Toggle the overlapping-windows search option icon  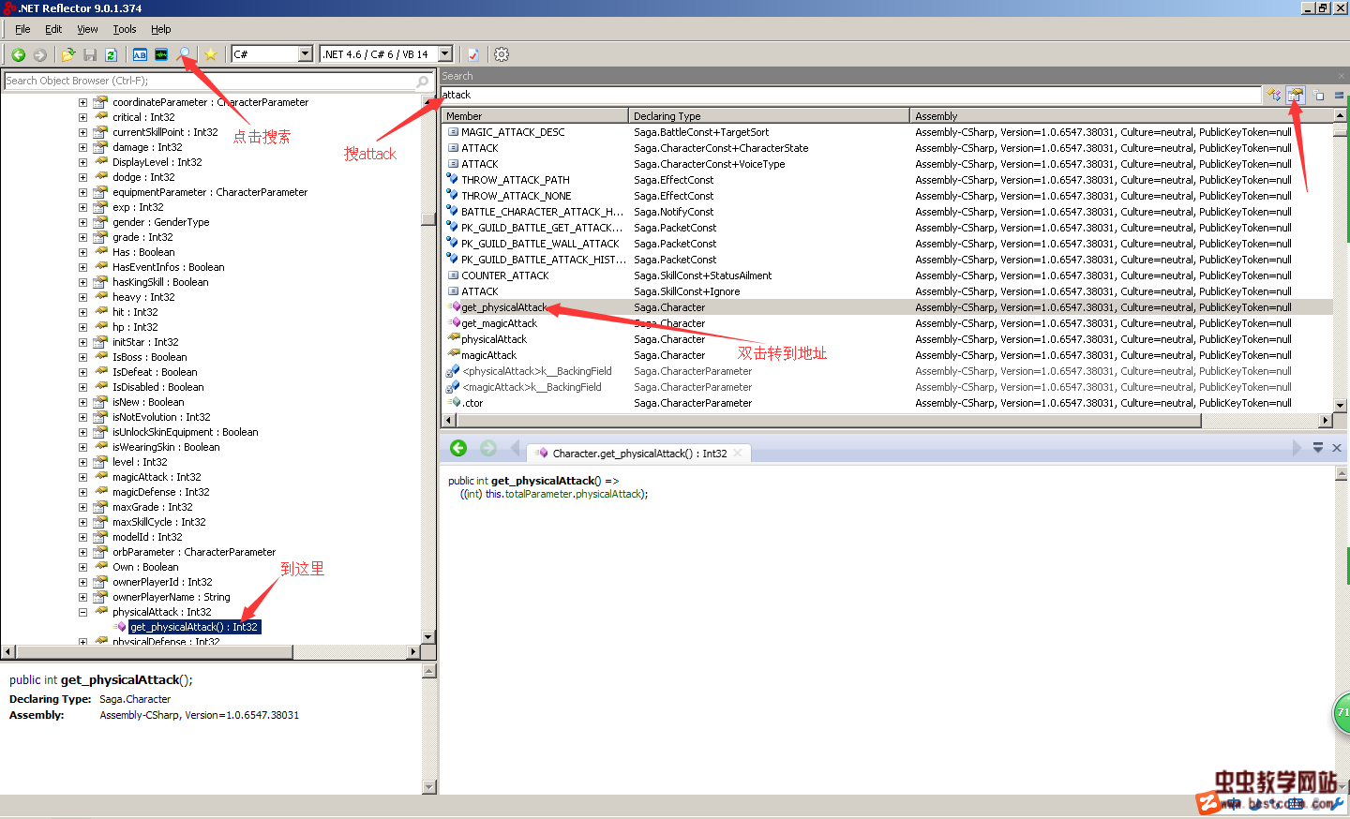coord(1319,95)
